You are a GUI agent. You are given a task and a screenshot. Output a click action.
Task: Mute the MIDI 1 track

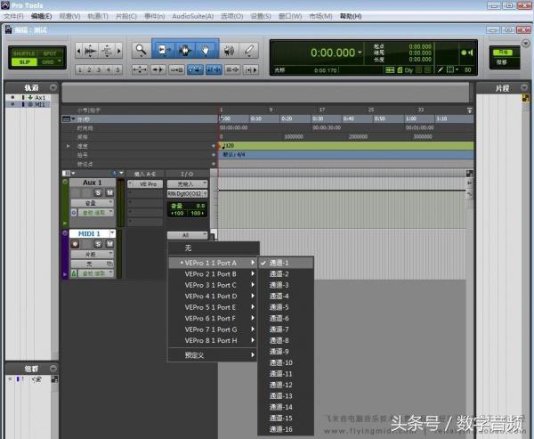click(x=109, y=244)
